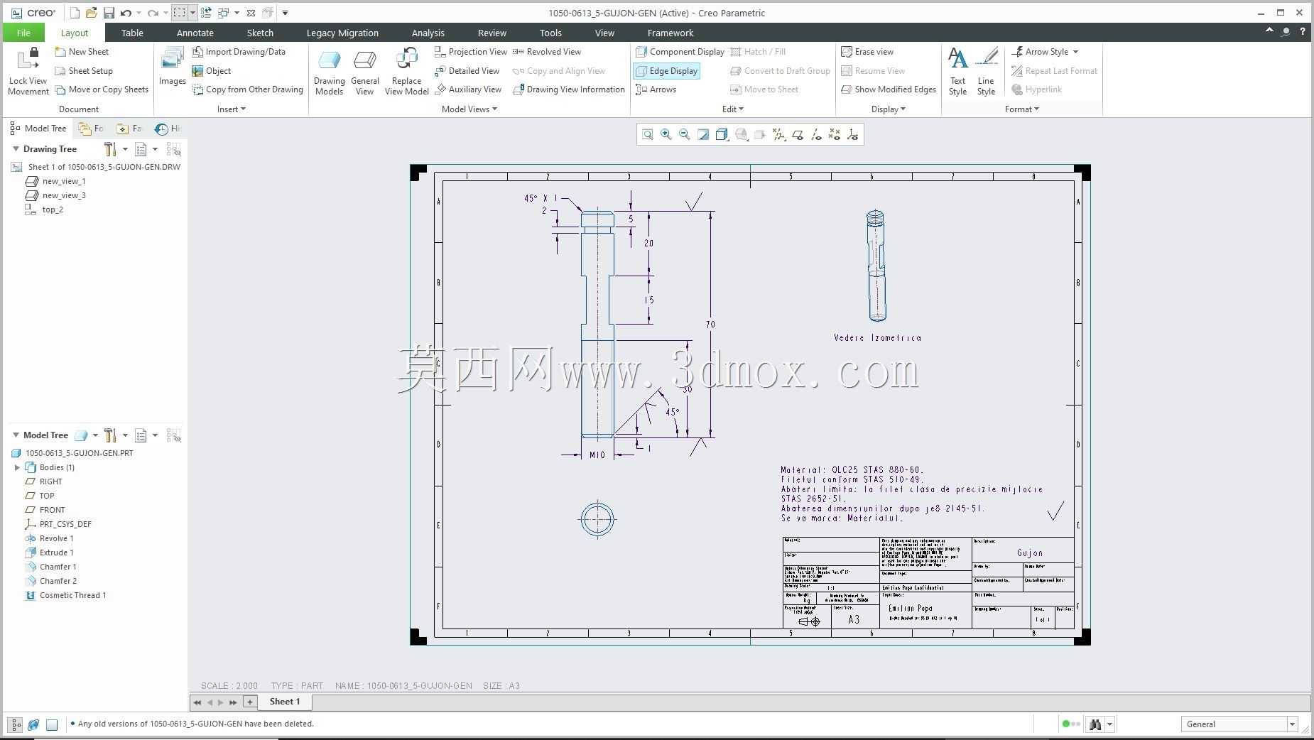Open the Review ribbon tab

492,33
